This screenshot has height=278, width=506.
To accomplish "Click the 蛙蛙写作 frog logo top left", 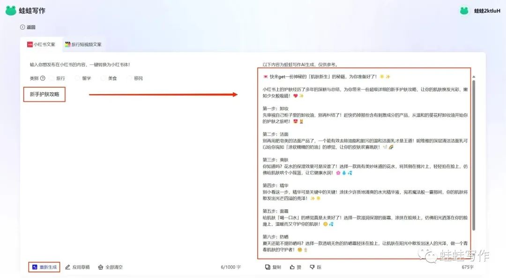I will pos(10,10).
